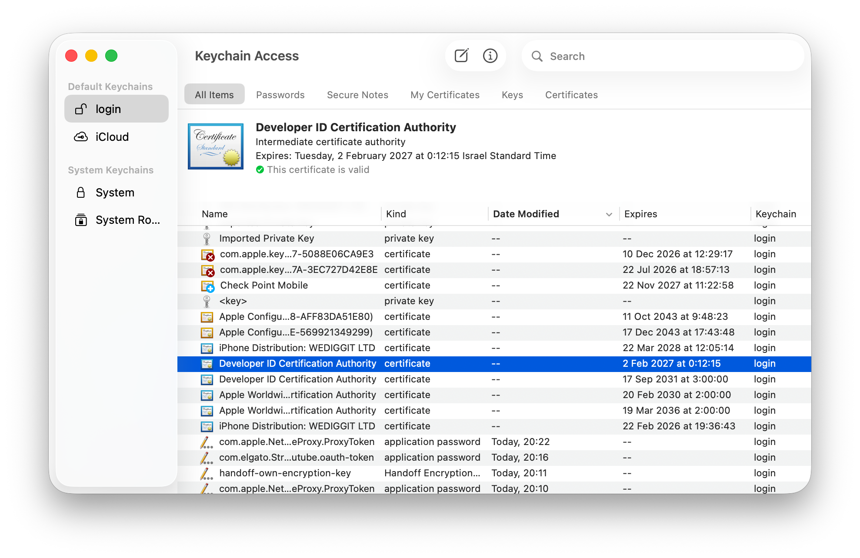
Task: Click the padlock icon beside System
Action: pyautogui.click(x=81, y=193)
